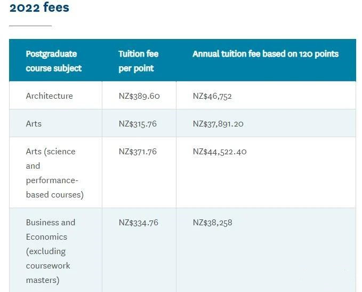Click the NZ$38,258 annual fee

point(212,223)
